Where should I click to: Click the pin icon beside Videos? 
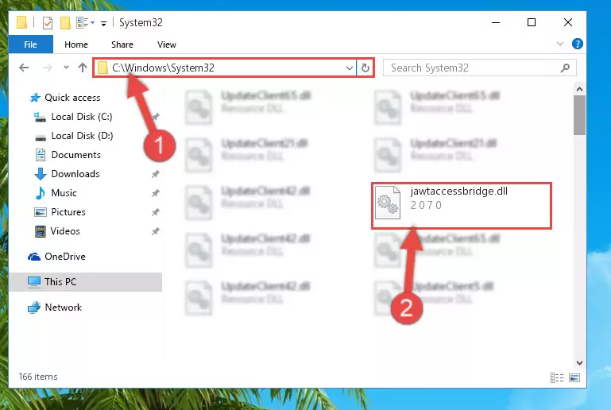tap(156, 231)
